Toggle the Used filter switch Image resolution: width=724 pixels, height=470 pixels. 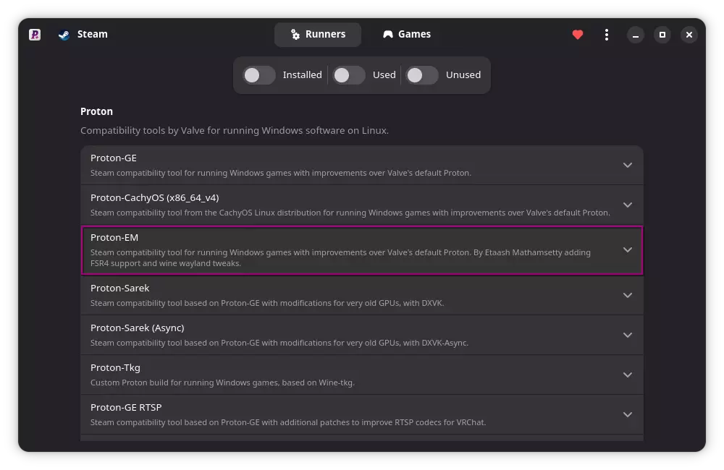coord(348,75)
